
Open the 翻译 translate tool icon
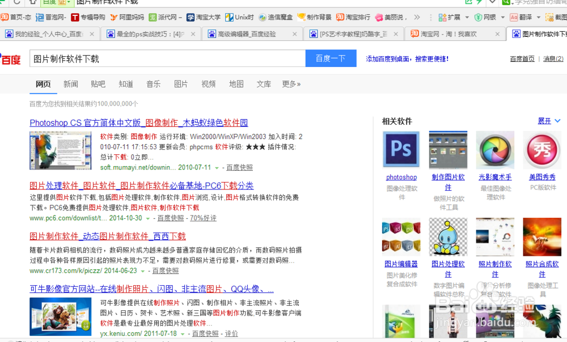[x=515, y=17]
